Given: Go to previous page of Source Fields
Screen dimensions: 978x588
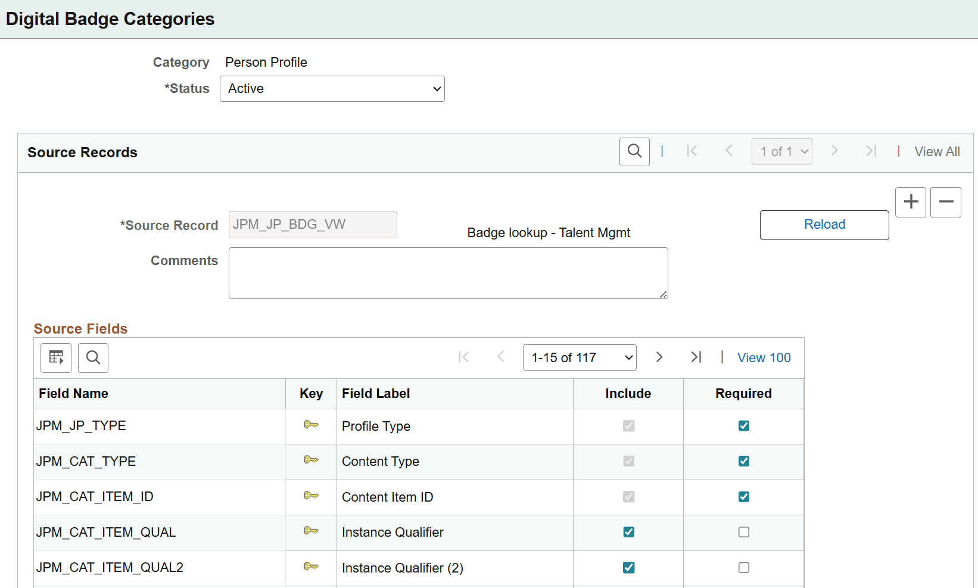Looking at the screenshot, I should [501, 357].
